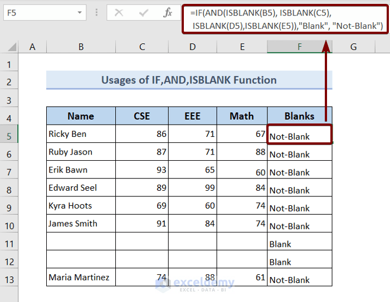Select Erik Bawn's EEE score 65
The width and height of the screenshot is (390, 302).
click(x=193, y=170)
